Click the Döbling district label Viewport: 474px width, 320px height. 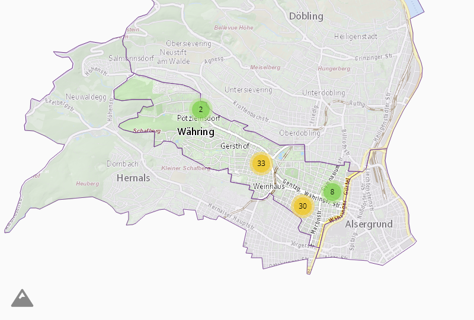[x=306, y=16]
